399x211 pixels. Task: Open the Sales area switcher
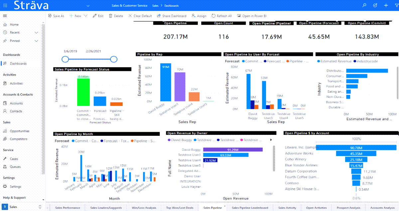(22, 207)
